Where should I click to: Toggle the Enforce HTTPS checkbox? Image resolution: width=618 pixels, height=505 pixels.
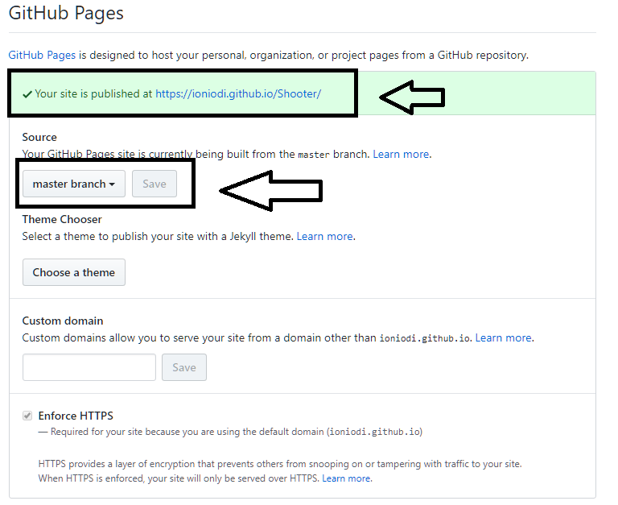coord(27,416)
